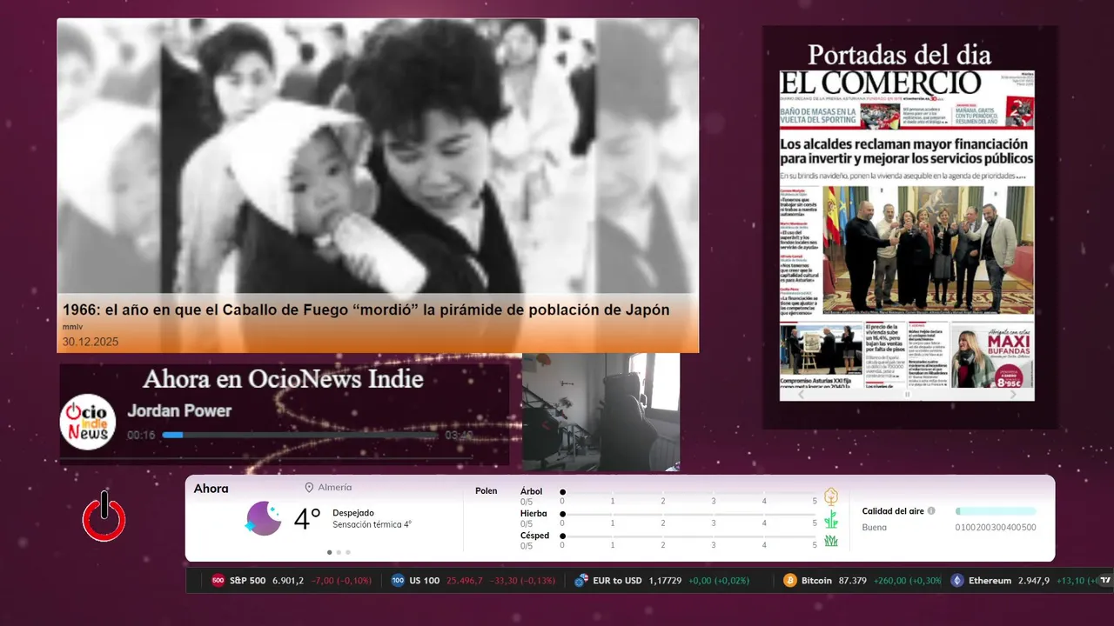Click the location pin beside Almería
Image resolution: width=1114 pixels, height=626 pixels.
point(309,488)
